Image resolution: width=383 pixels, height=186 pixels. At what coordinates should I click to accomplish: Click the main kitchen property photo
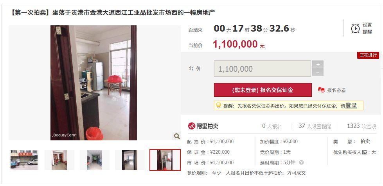click(x=94, y=83)
